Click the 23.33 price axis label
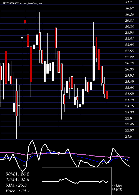 click(x=130, y=112)
